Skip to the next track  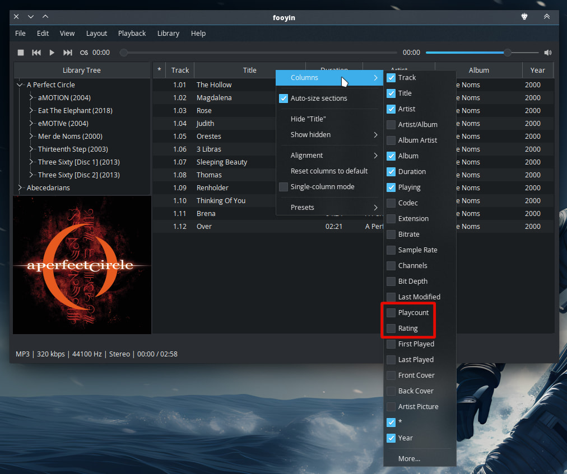point(68,53)
